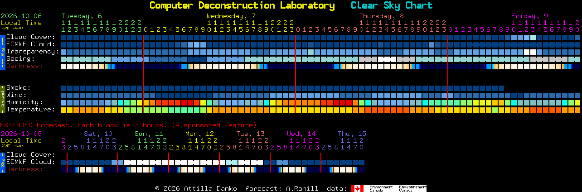Click the white Seeing block on Thursday

[x=387, y=59]
